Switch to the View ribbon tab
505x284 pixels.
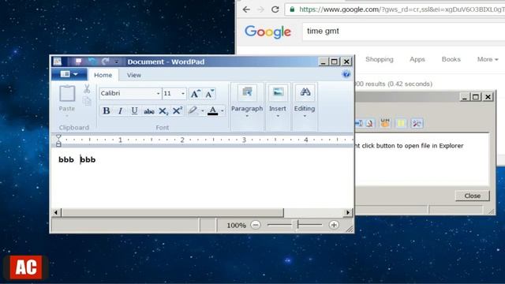tap(133, 75)
